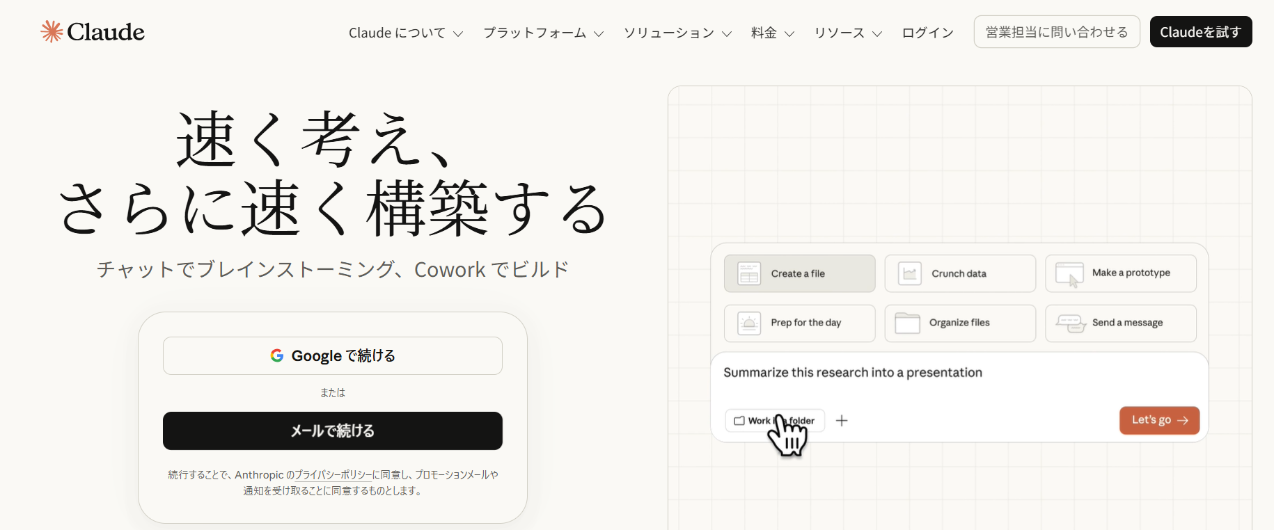The width and height of the screenshot is (1274, 530).
Task: Click the Google G logo icon
Action: [x=277, y=355]
